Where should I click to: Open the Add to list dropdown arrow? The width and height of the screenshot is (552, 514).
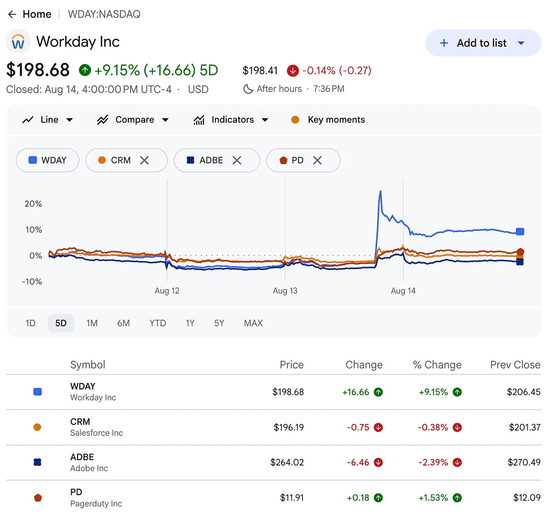[x=521, y=43]
